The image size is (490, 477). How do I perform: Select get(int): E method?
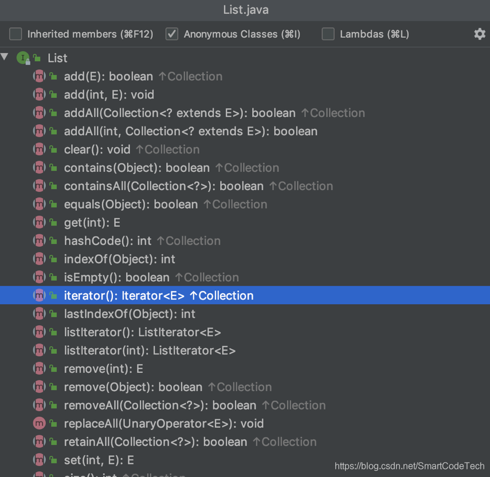pyautogui.click(x=92, y=223)
